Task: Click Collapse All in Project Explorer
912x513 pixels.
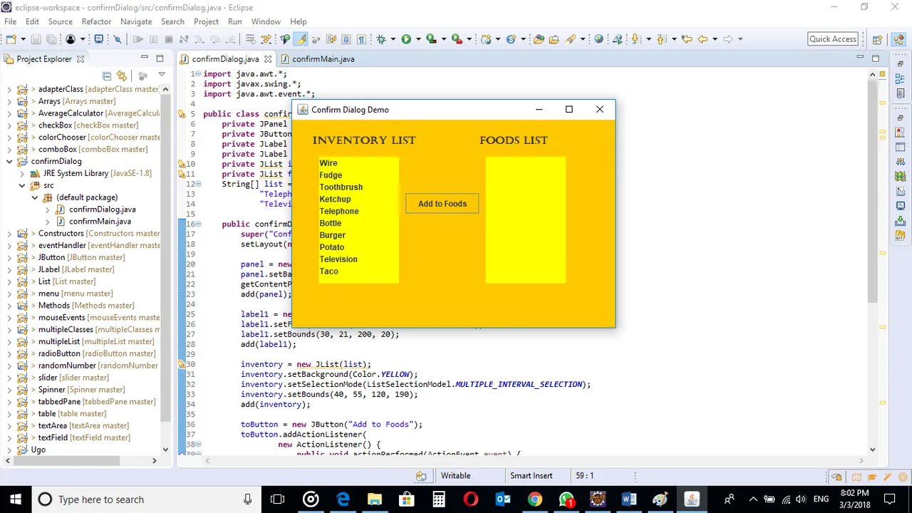Action: tap(107, 76)
